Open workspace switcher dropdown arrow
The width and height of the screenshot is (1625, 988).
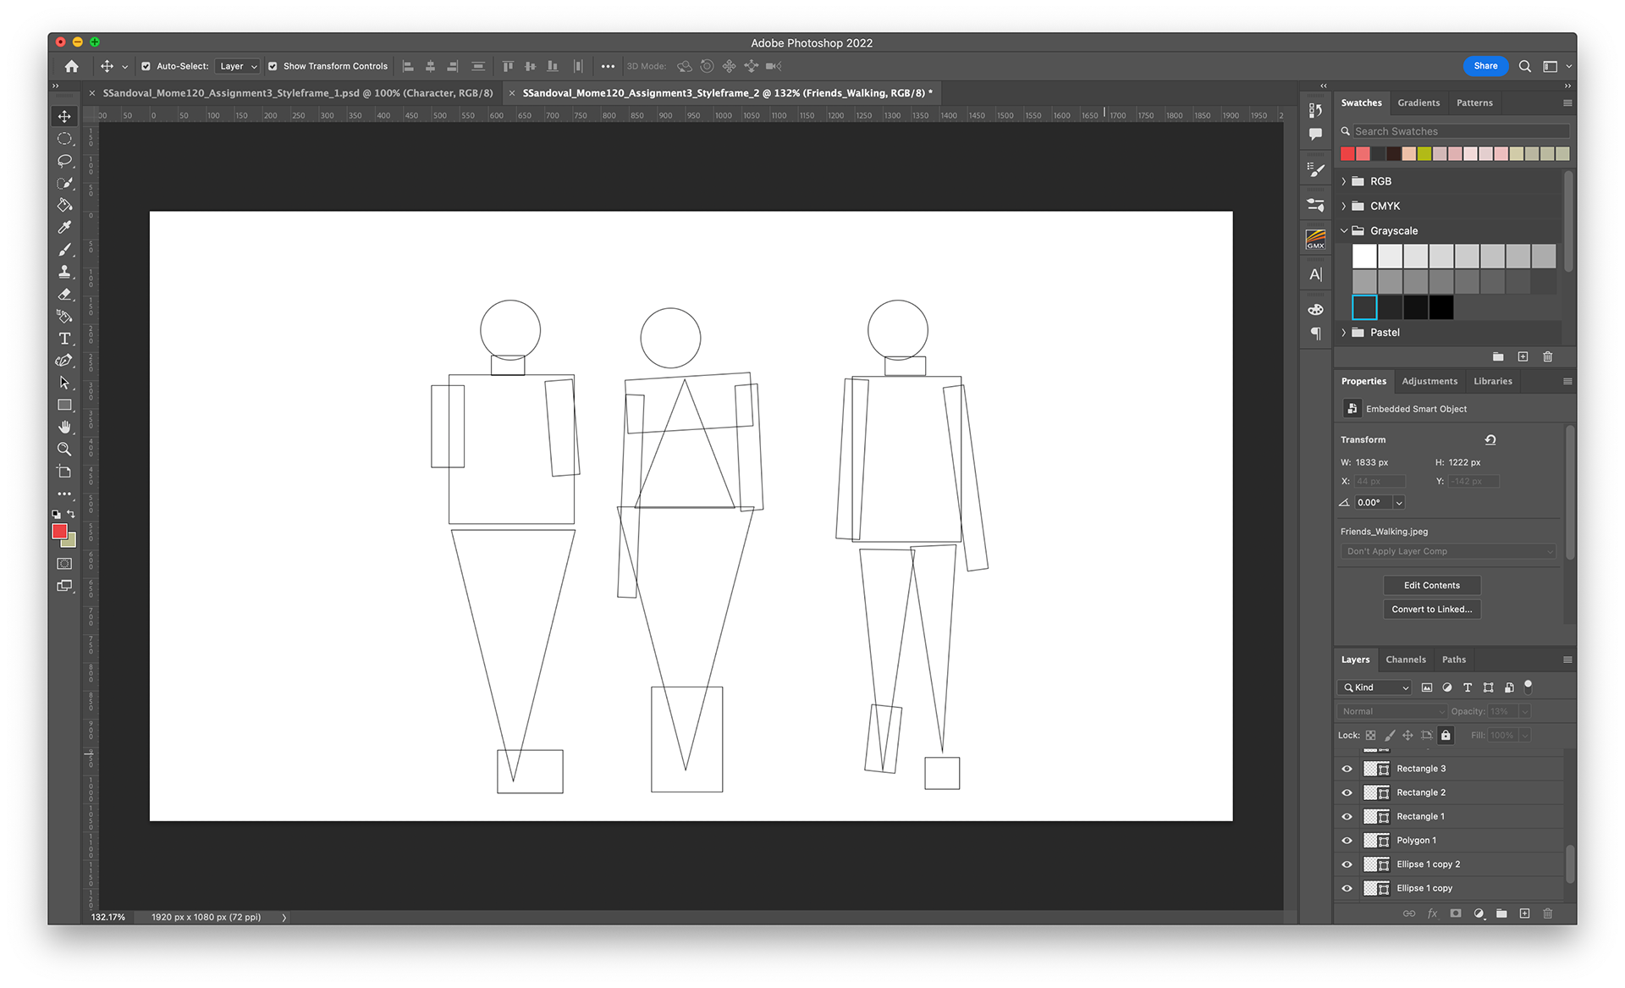pyautogui.click(x=1568, y=66)
